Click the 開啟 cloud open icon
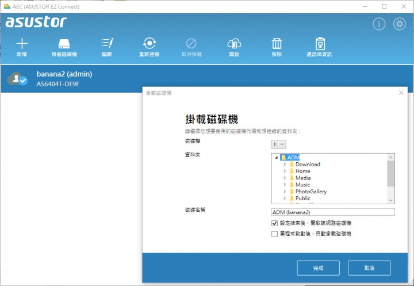The image size is (414, 286). click(x=234, y=44)
